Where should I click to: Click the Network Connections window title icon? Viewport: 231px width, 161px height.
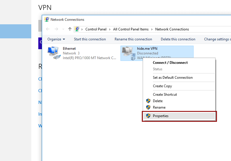[47, 19]
